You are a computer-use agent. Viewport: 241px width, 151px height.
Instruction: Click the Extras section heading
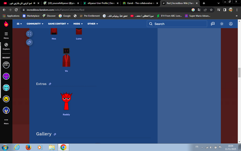[x=41, y=84]
